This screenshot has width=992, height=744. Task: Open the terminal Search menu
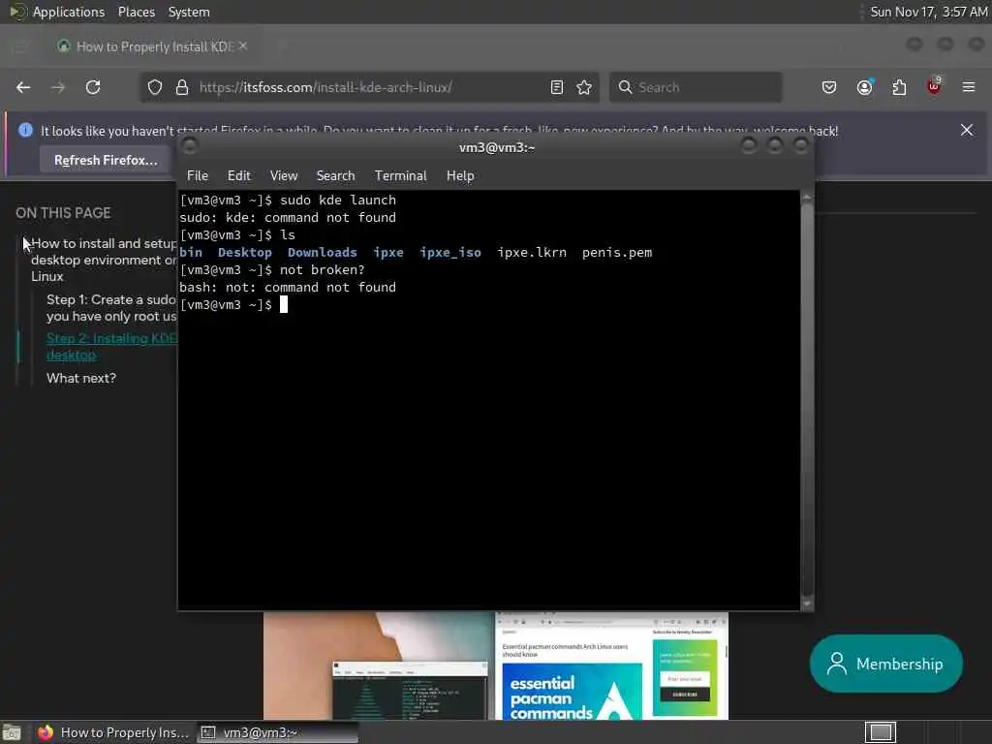click(x=335, y=176)
